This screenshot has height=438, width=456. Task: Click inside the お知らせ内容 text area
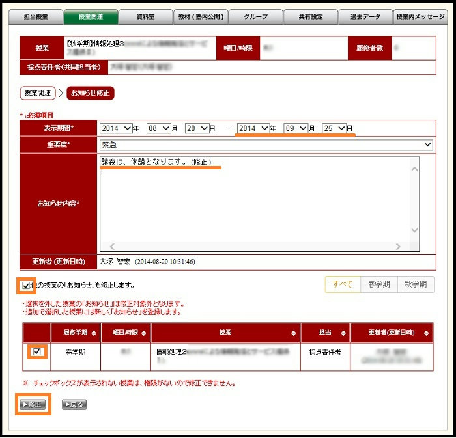[254, 202]
